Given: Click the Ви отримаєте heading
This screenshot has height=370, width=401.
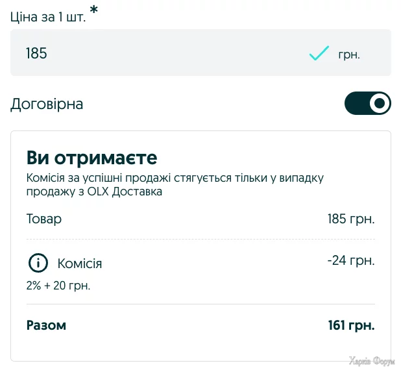Looking at the screenshot, I should (91, 158).
